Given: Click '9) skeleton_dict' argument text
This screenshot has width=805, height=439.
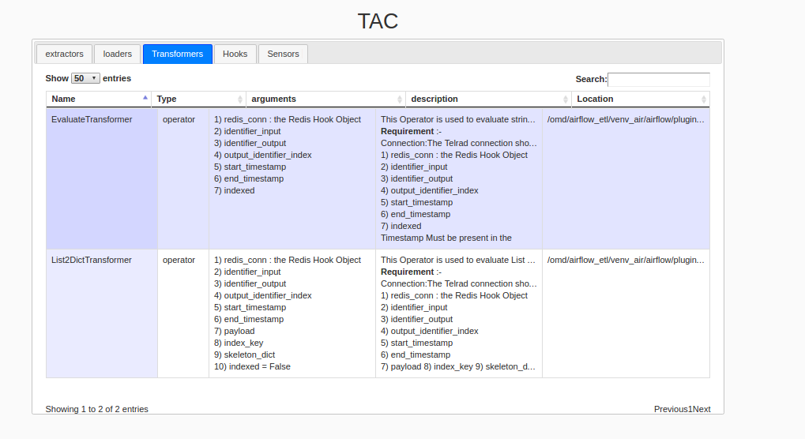Looking at the screenshot, I should [244, 355].
